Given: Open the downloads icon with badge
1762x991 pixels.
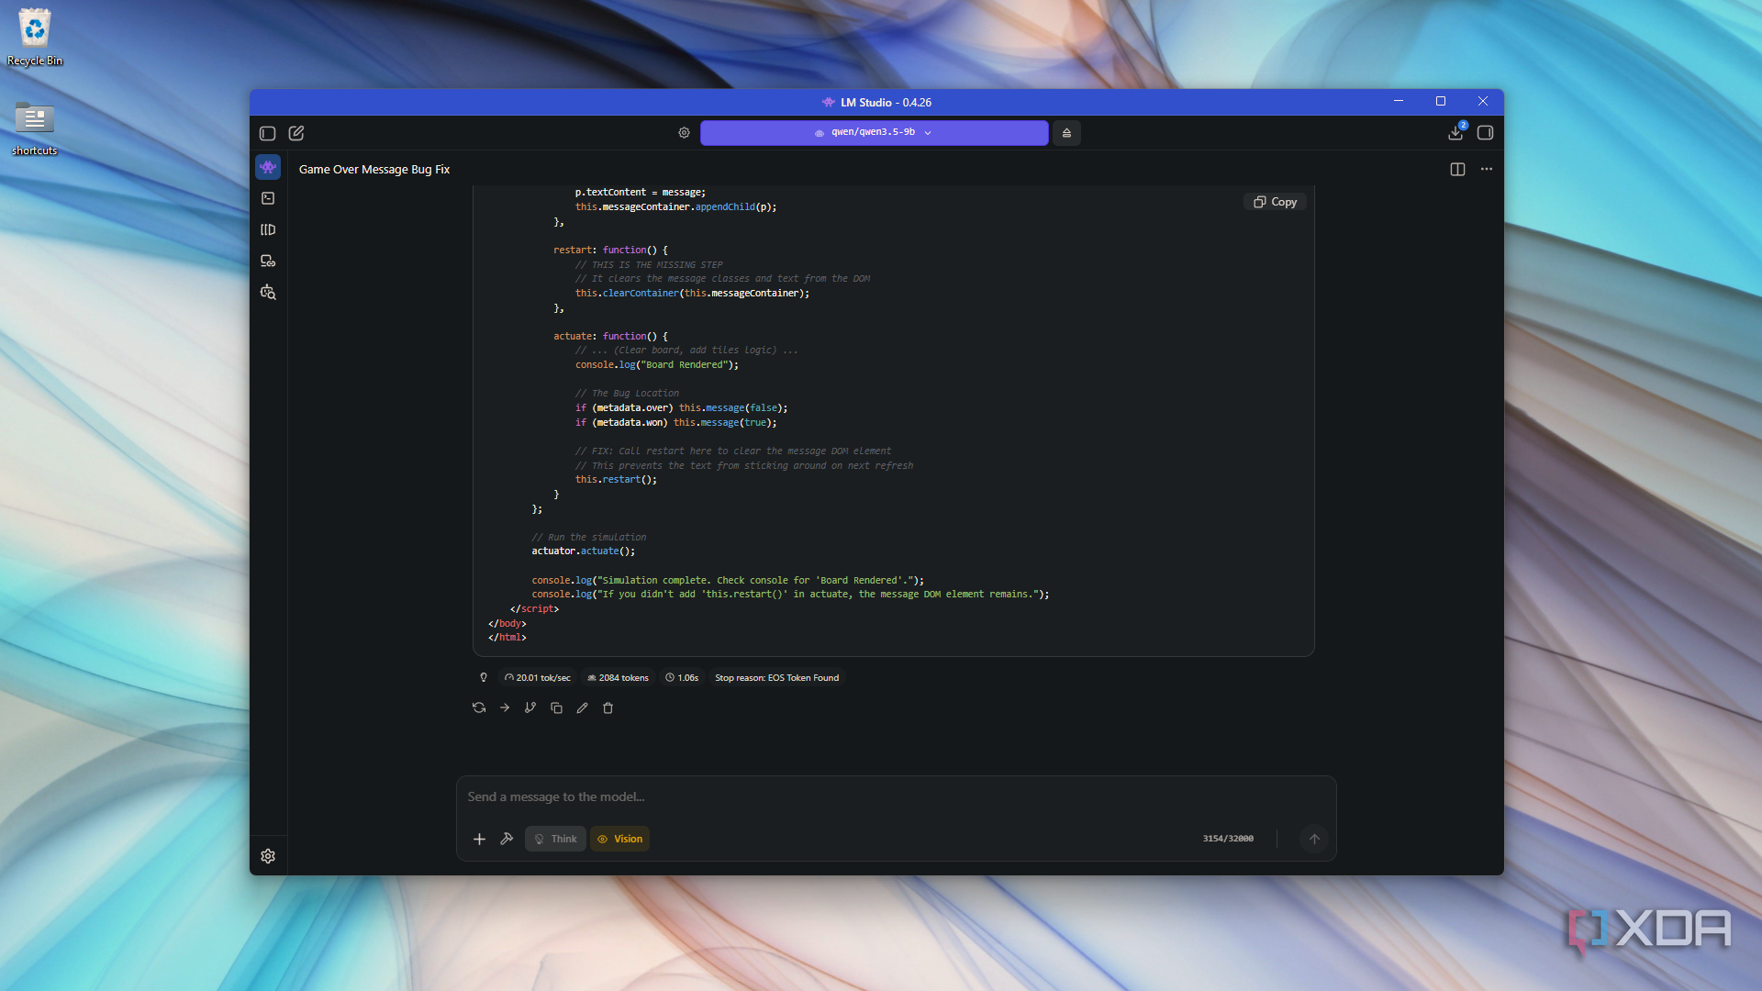Looking at the screenshot, I should click(1456, 132).
